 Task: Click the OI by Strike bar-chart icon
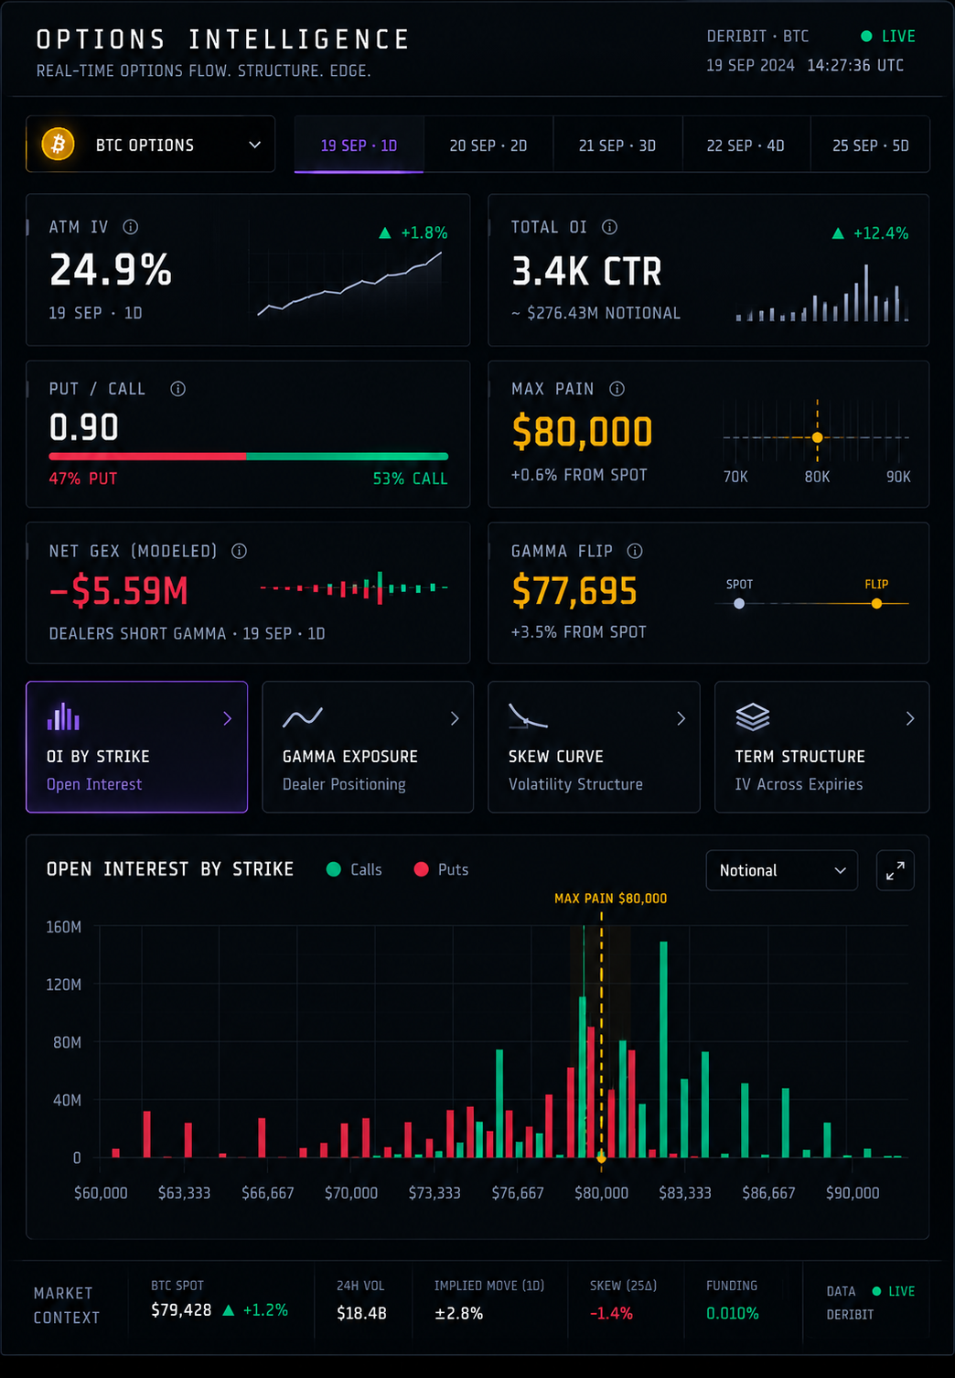[63, 716]
